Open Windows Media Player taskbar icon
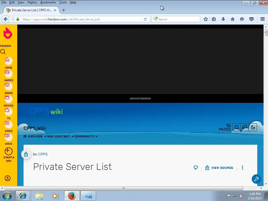 [x=55, y=196]
